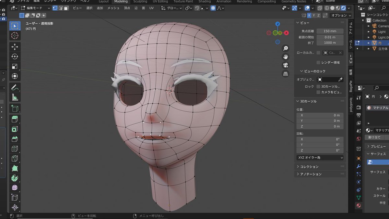Viewport: 389px width, 219px height.
Task: Select the Rotate tool
Action: 15,57
